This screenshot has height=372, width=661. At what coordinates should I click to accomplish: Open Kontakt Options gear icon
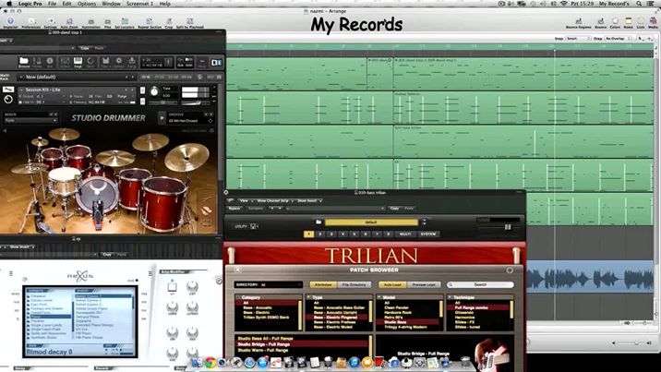(x=119, y=63)
